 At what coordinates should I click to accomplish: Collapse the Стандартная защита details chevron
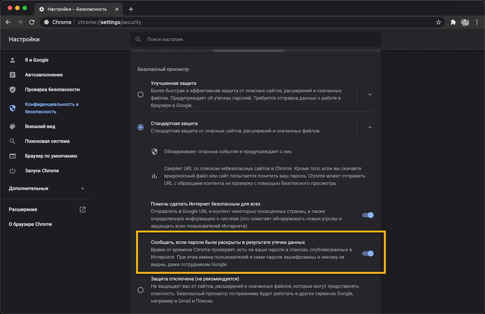(x=370, y=127)
